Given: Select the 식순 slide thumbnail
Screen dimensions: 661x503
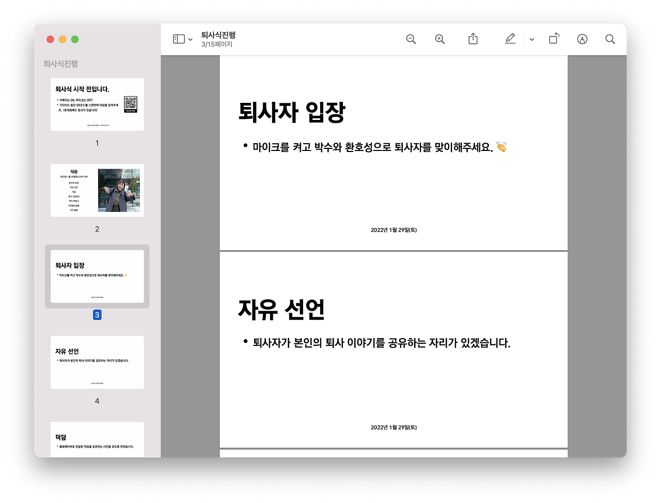Looking at the screenshot, I should (x=97, y=190).
